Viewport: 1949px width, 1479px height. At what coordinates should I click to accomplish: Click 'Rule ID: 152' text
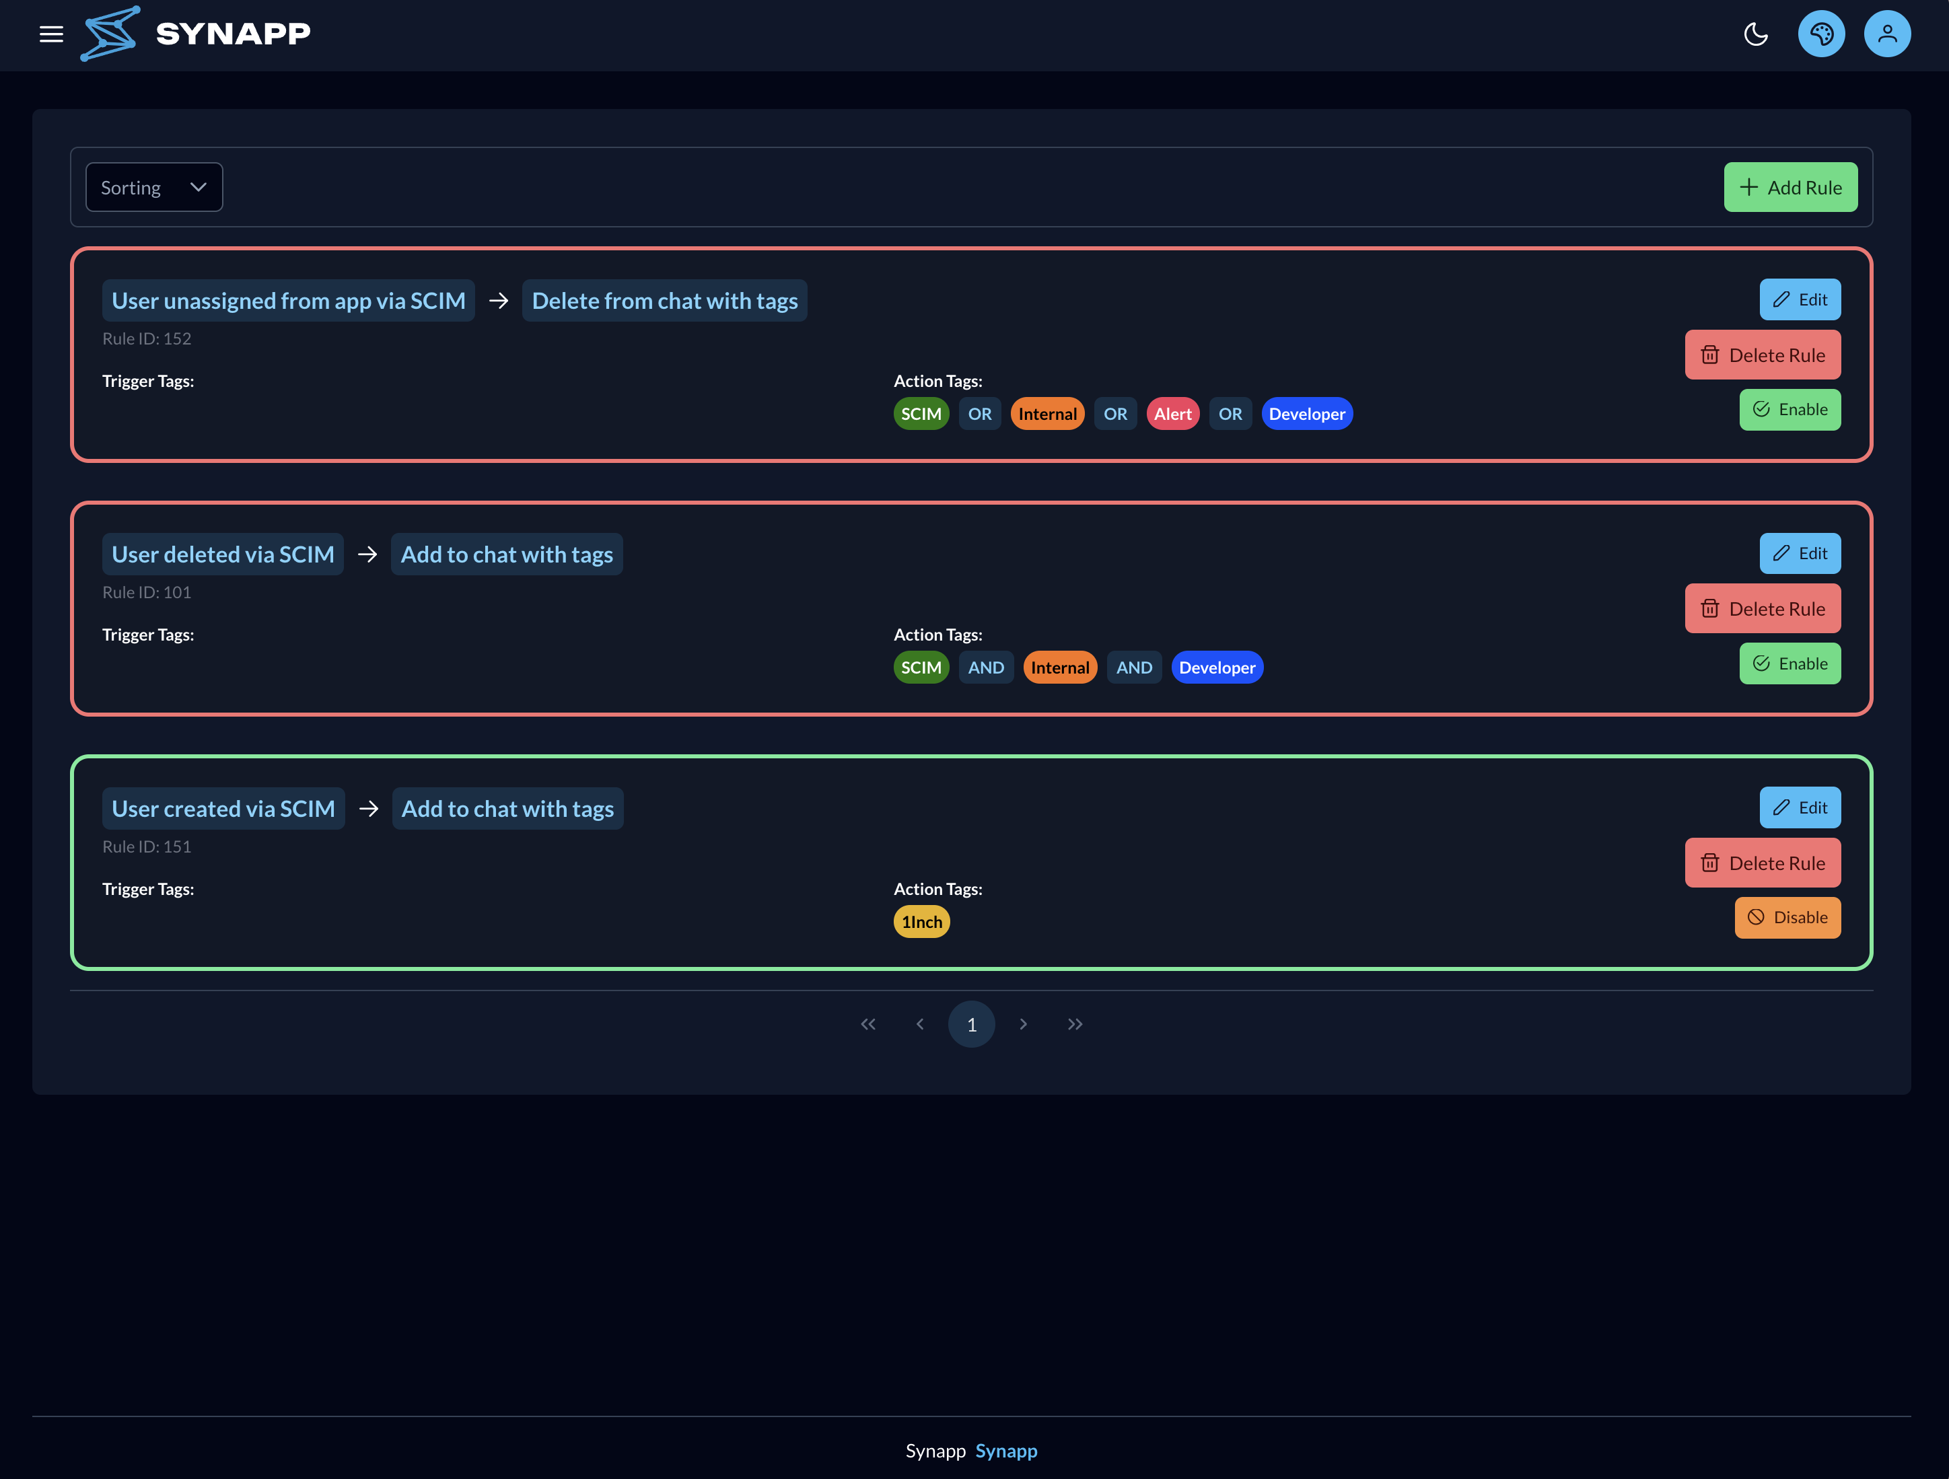[x=146, y=338]
